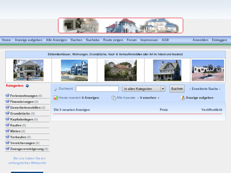The width and height of the screenshot is (231, 173).
Task: Click the Preis column header
Action: tap(164, 110)
